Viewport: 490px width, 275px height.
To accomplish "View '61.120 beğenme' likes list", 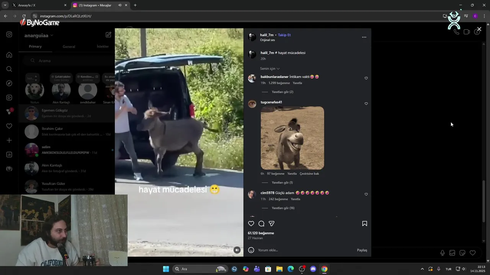I will pos(261,233).
